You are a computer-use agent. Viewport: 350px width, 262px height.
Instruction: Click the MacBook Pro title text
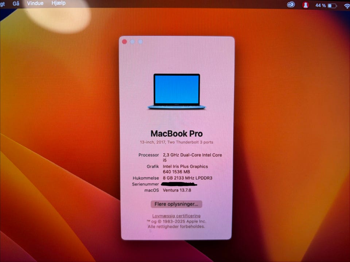pos(176,134)
